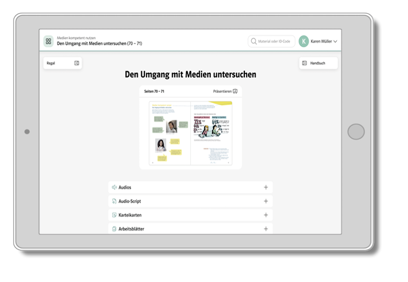408x282 pixels.
Task: Click the green K user avatar
Action: [x=304, y=41]
